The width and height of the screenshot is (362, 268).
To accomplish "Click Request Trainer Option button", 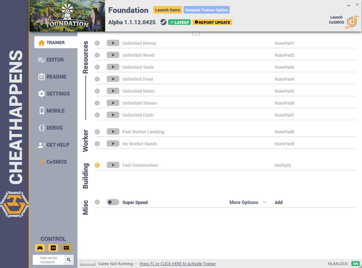I will [207, 10].
